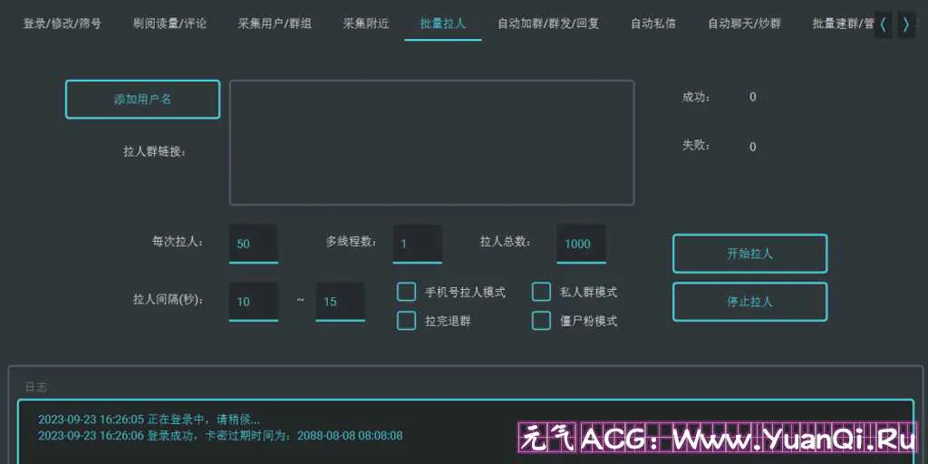Select the 批量拉人 tab
This screenshot has width=928, height=464.
[442, 24]
